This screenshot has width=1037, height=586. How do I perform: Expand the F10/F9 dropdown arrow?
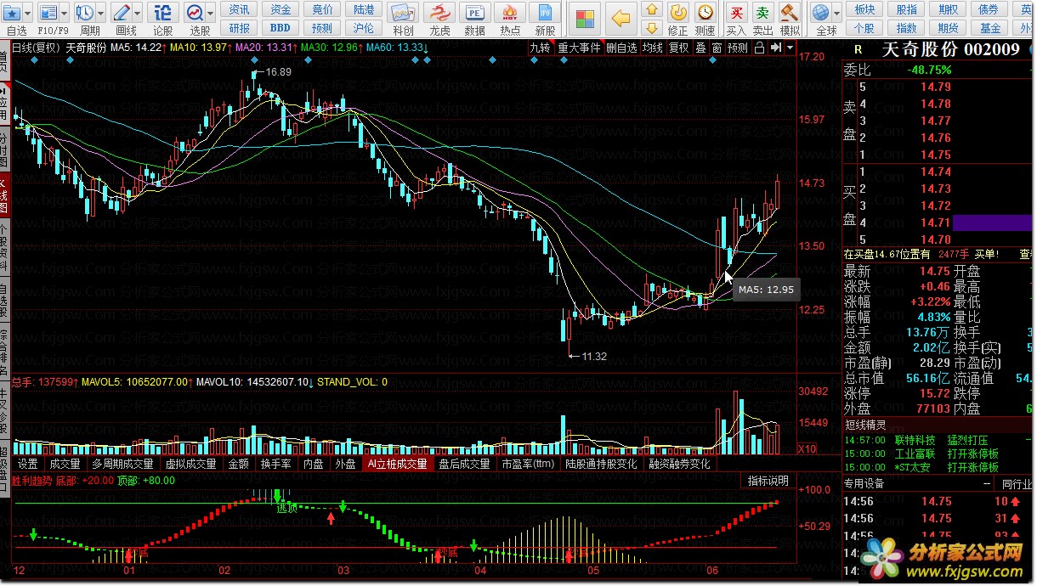coord(65,14)
